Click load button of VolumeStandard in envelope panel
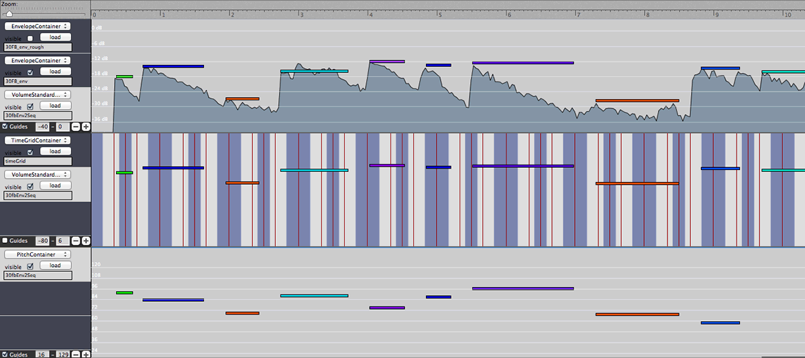The height and width of the screenshot is (358, 805). point(55,106)
